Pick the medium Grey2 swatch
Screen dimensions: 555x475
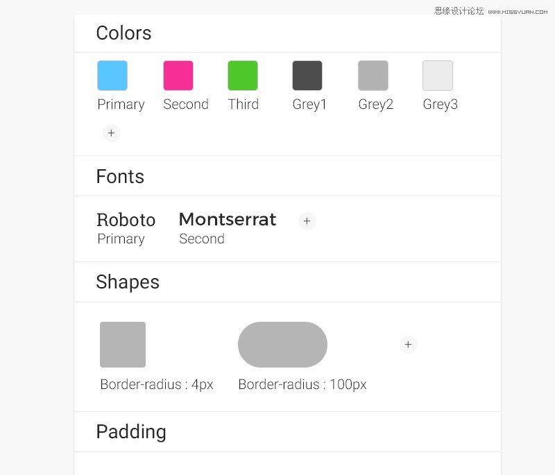pyautogui.click(x=373, y=76)
